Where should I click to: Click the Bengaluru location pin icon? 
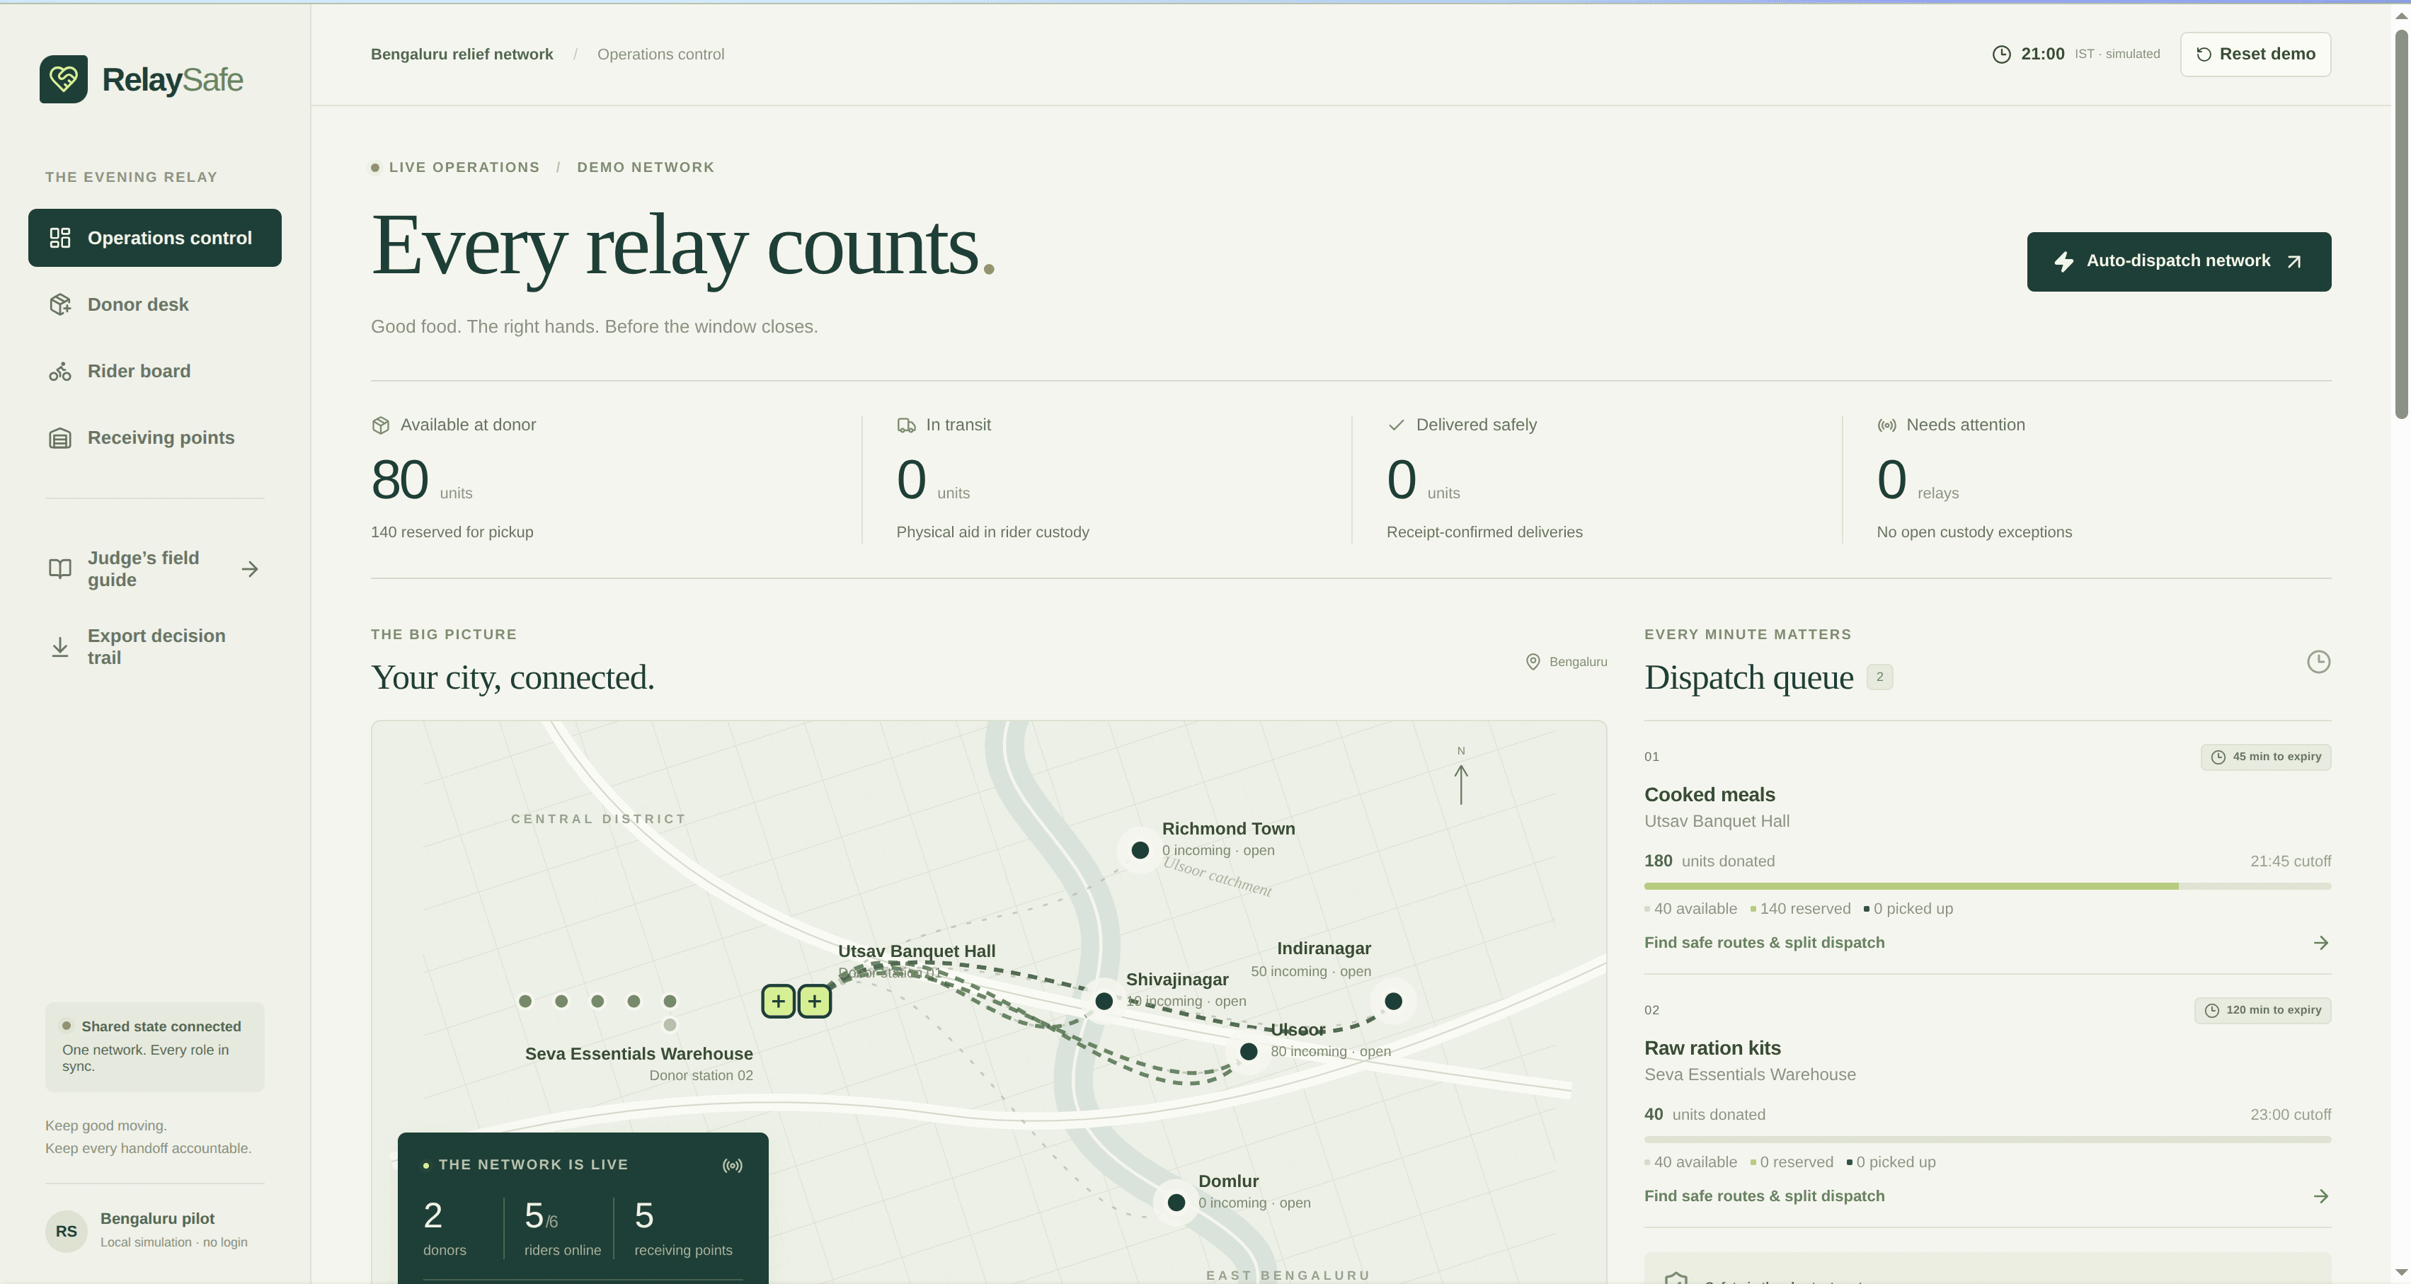click(x=1533, y=662)
